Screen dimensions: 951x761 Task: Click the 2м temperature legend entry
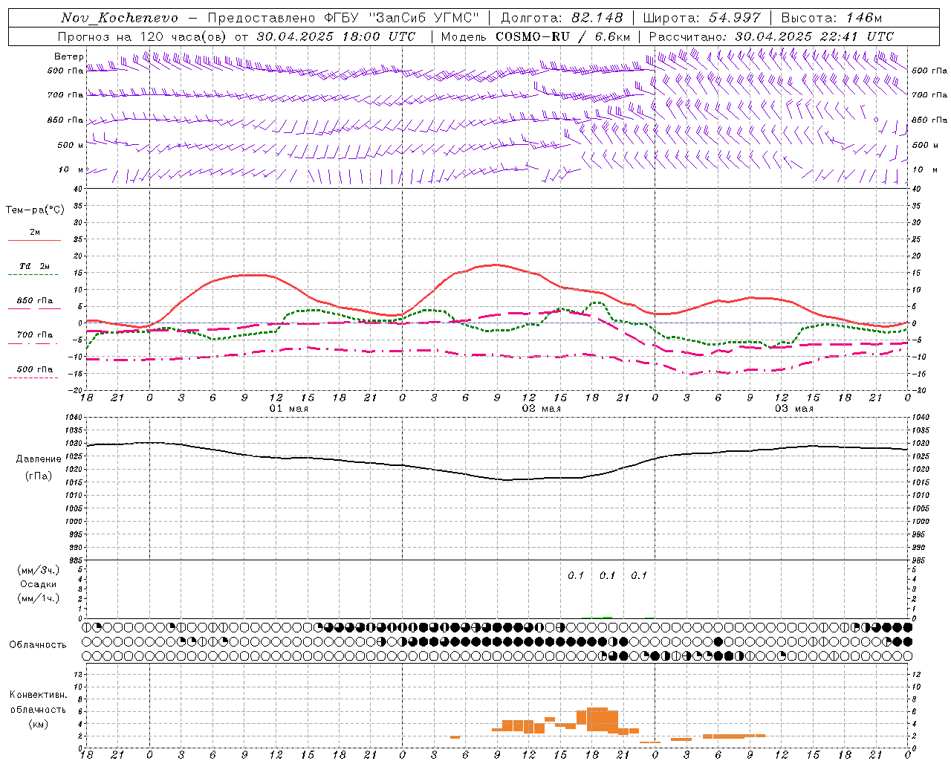[35, 233]
